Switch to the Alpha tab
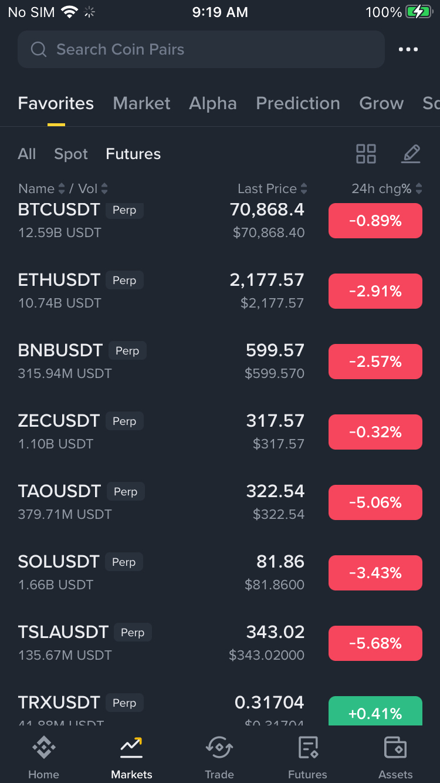Image resolution: width=440 pixels, height=783 pixels. pyautogui.click(x=212, y=103)
